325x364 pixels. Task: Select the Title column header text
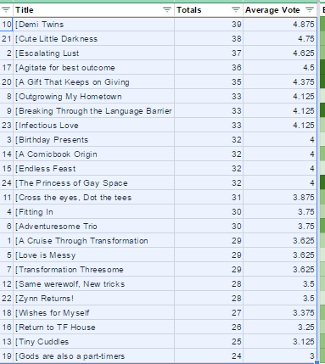coord(25,10)
